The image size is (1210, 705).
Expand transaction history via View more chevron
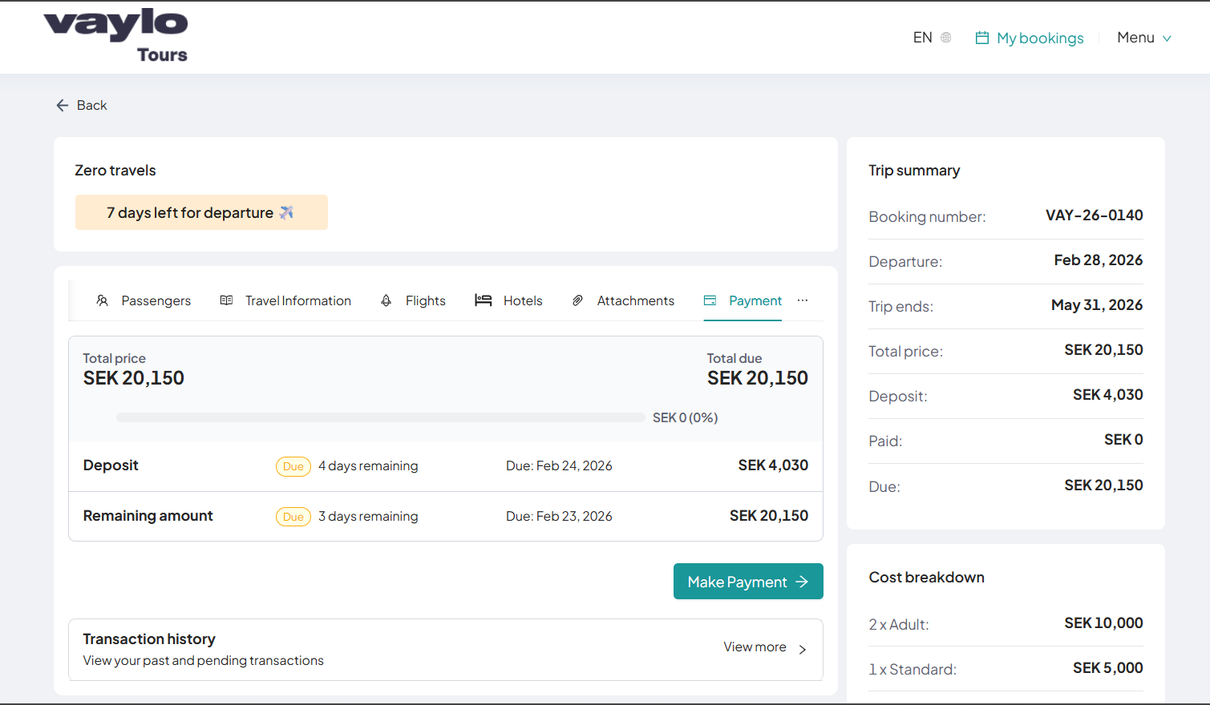[x=802, y=650]
